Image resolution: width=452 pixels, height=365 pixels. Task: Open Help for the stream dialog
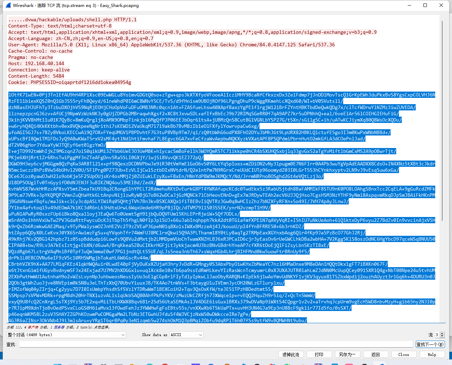[x=432, y=355]
